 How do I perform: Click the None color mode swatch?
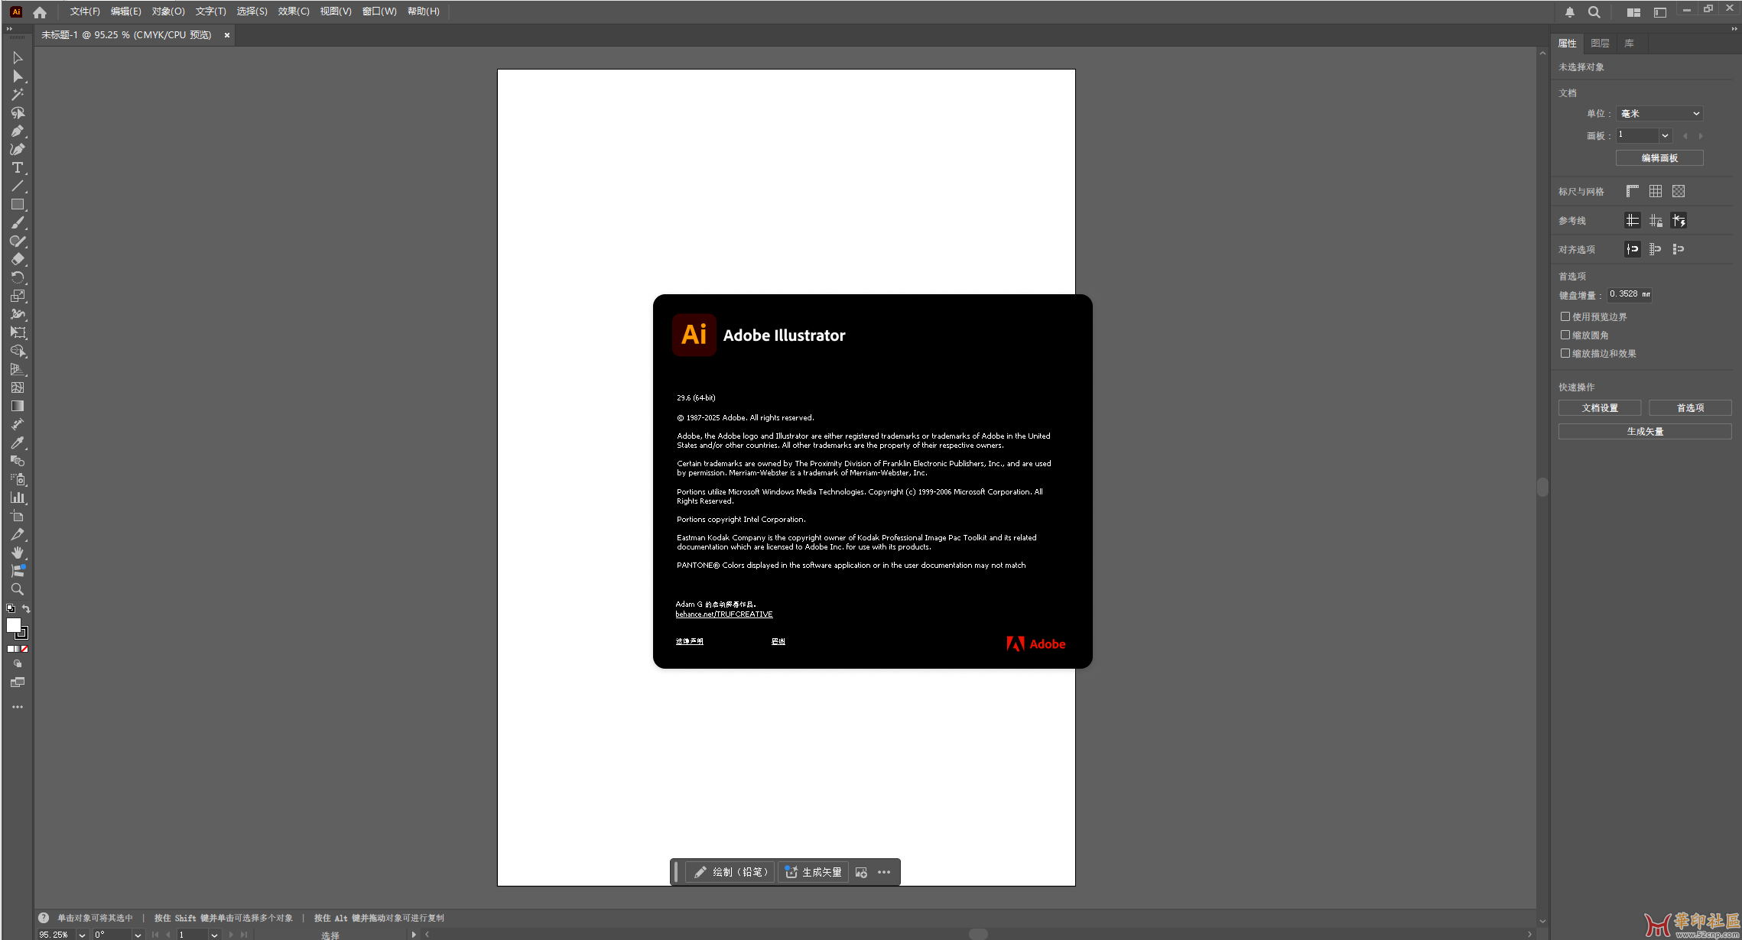click(24, 649)
